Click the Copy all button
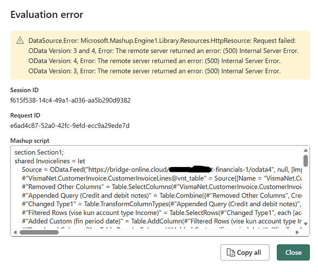318x272 pixels. click(245, 252)
